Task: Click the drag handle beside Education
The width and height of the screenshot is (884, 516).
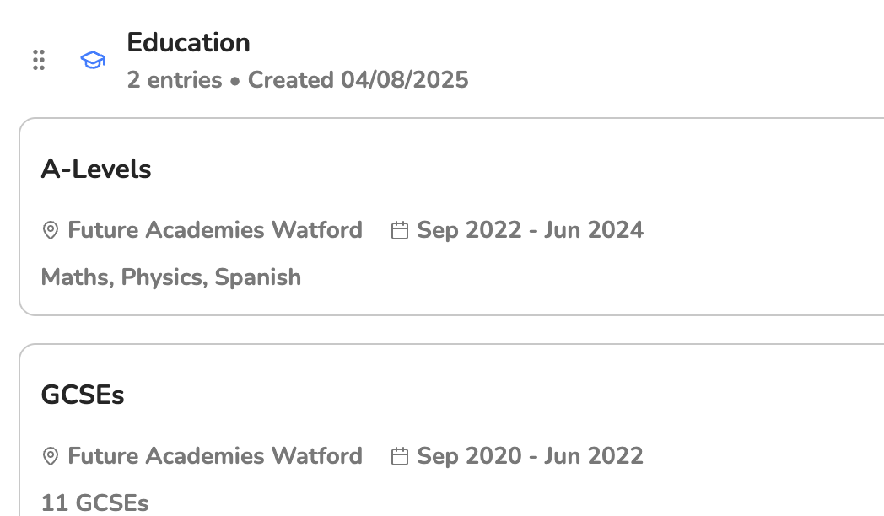Action: pyautogui.click(x=38, y=61)
